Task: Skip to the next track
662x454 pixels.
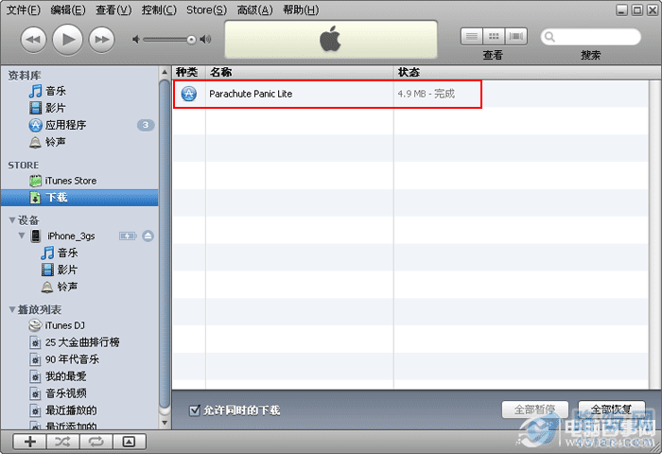Action: [x=102, y=40]
